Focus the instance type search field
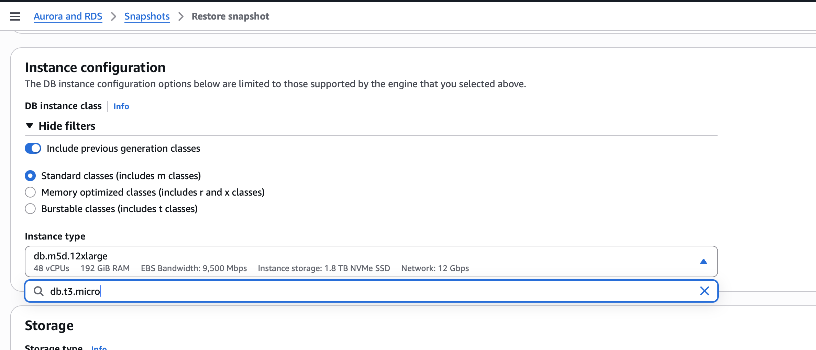This screenshot has width=816, height=350. [344, 291]
